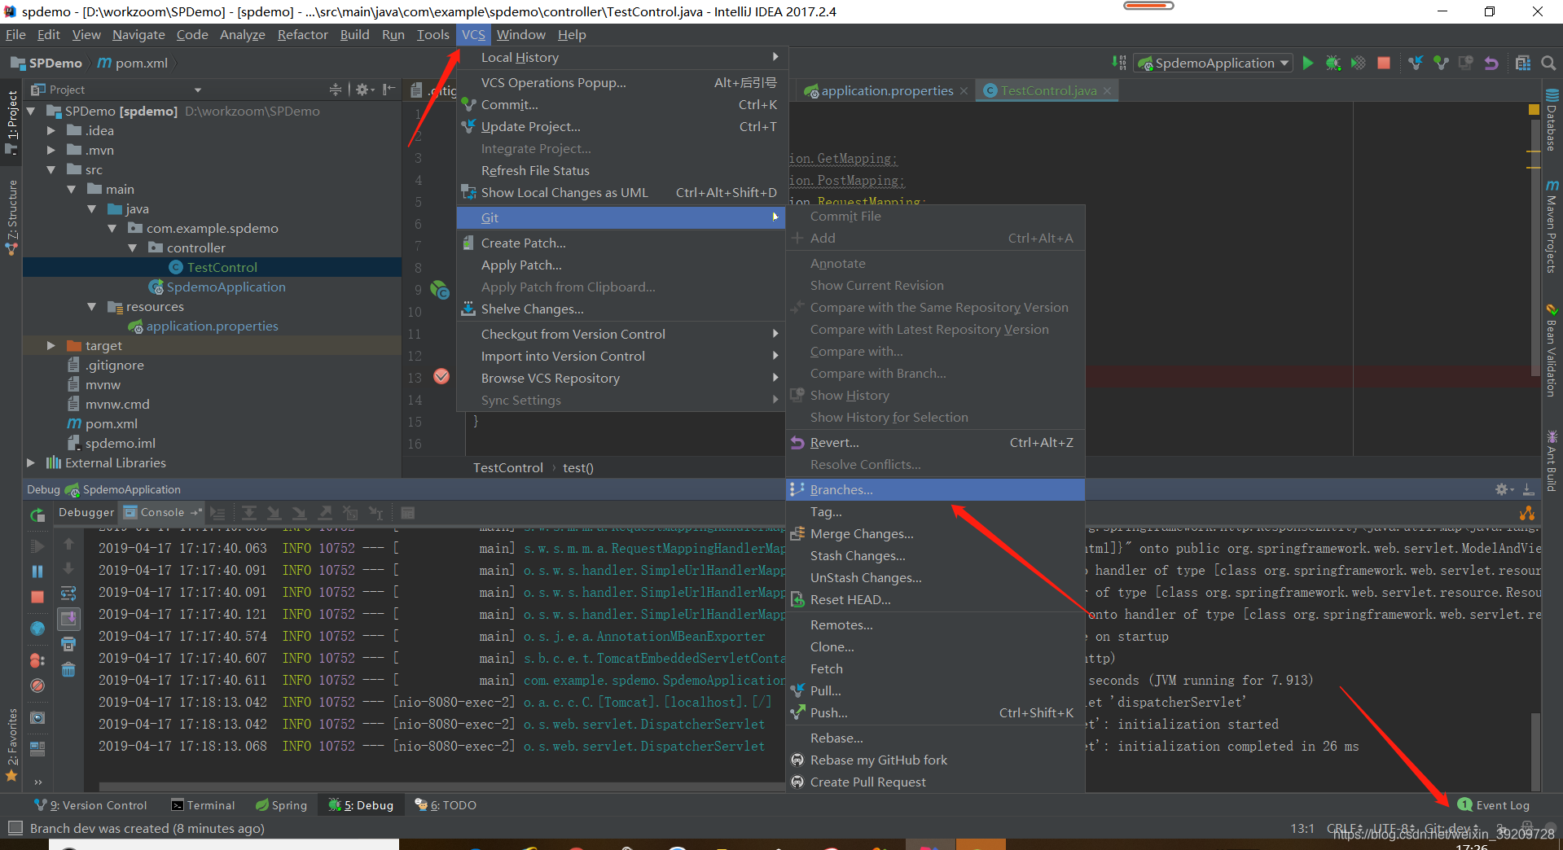Open the Structure side tool window

(x=11, y=217)
